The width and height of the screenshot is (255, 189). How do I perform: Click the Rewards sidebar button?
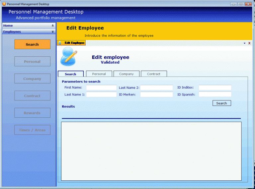(x=32, y=113)
